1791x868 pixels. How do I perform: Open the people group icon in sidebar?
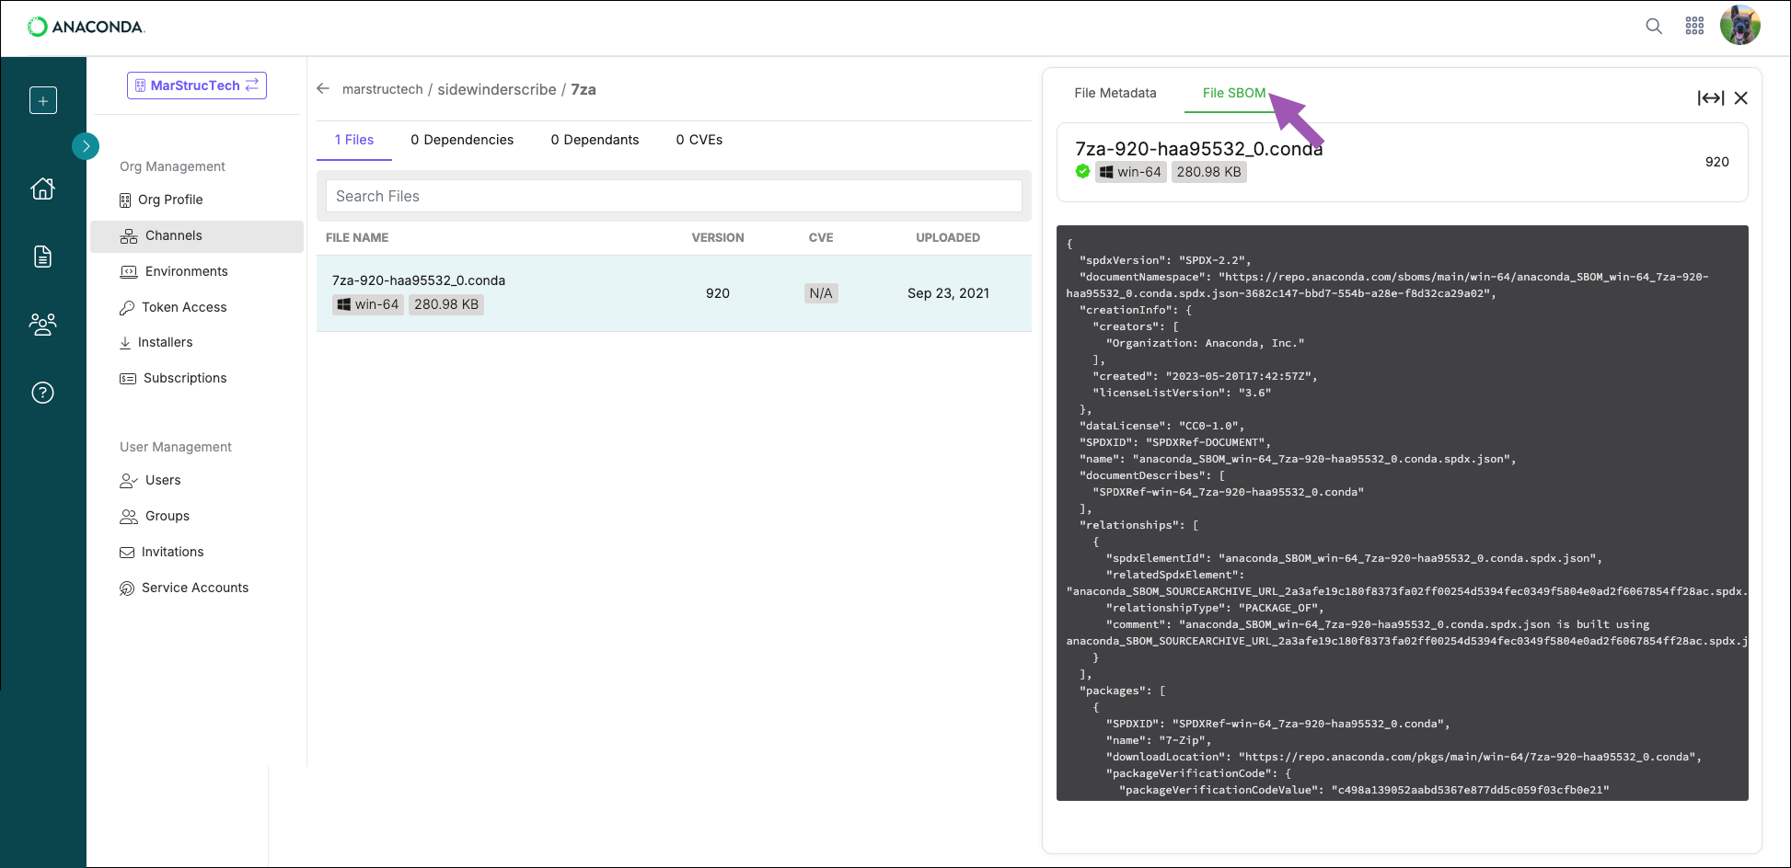tap(42, 325)
